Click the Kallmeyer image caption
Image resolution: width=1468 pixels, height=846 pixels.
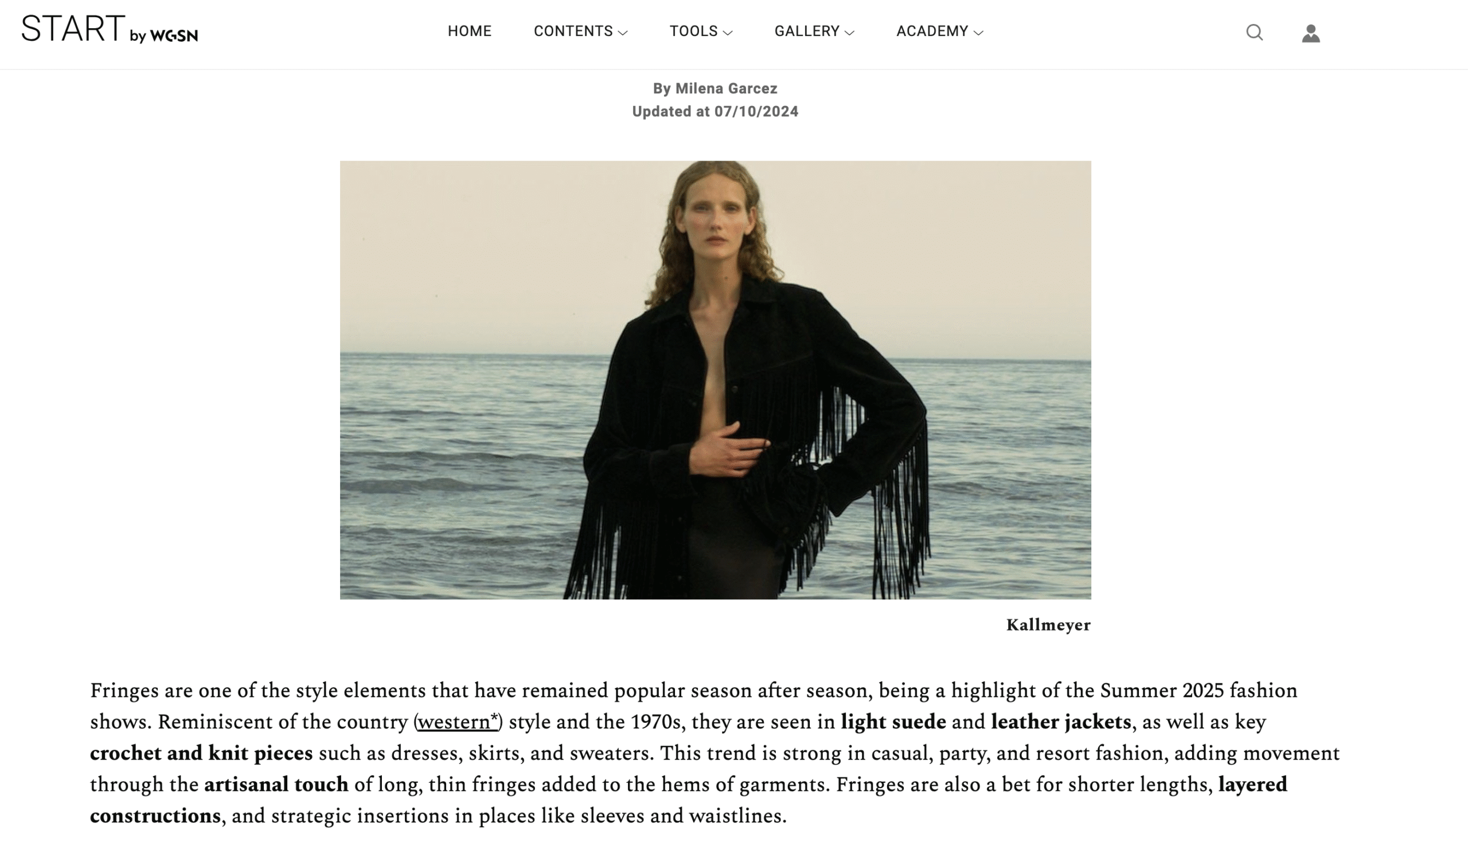(x=1048, y=625)
